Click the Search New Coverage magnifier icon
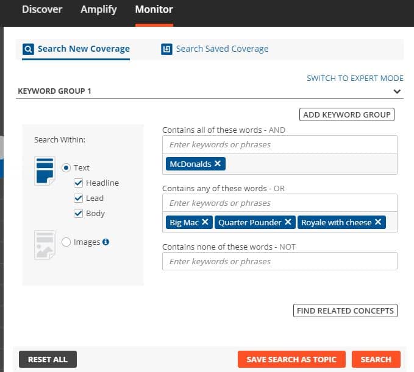 28,49
